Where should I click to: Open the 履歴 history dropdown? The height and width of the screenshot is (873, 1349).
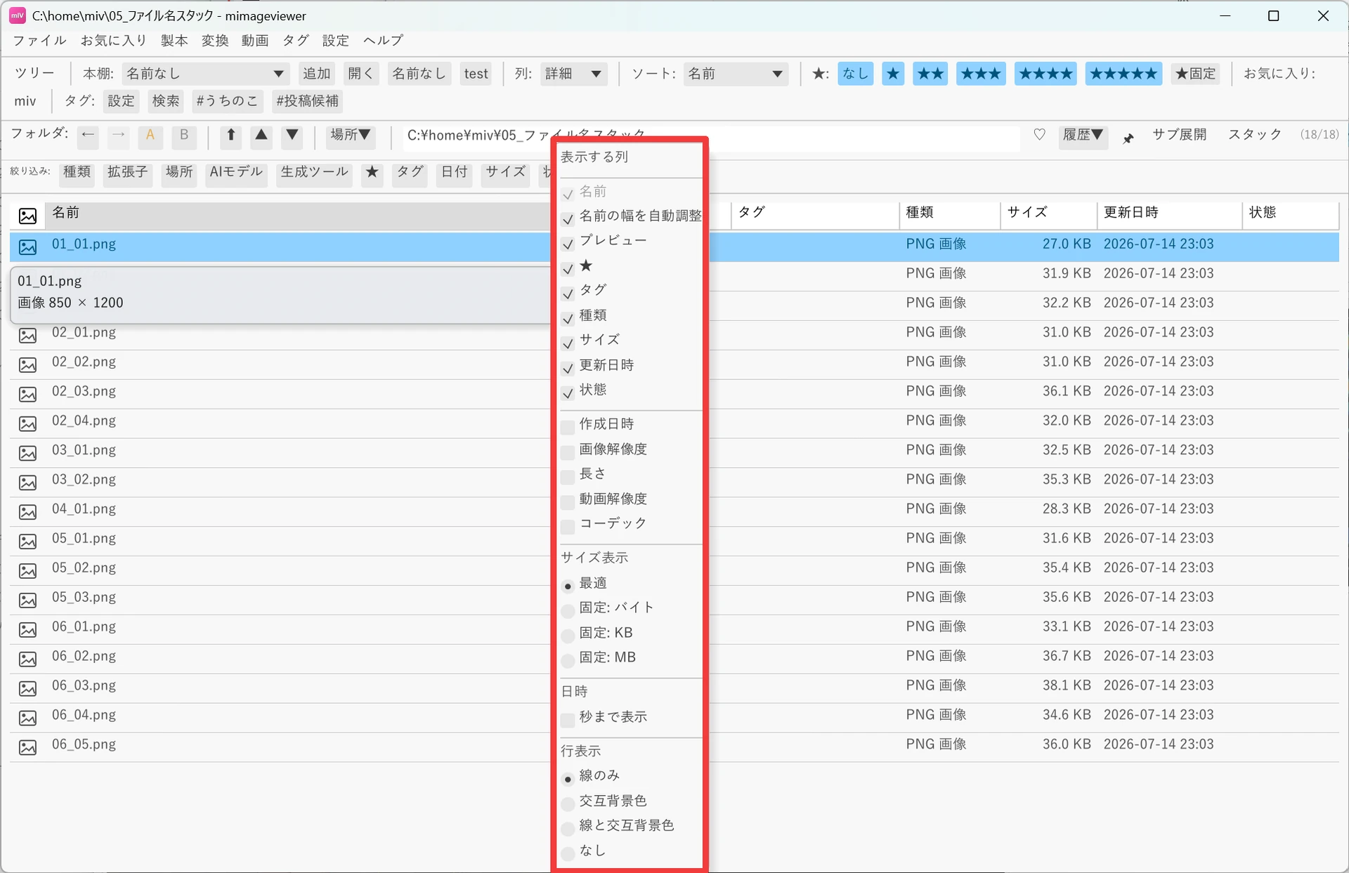[x=1083, y=136]
